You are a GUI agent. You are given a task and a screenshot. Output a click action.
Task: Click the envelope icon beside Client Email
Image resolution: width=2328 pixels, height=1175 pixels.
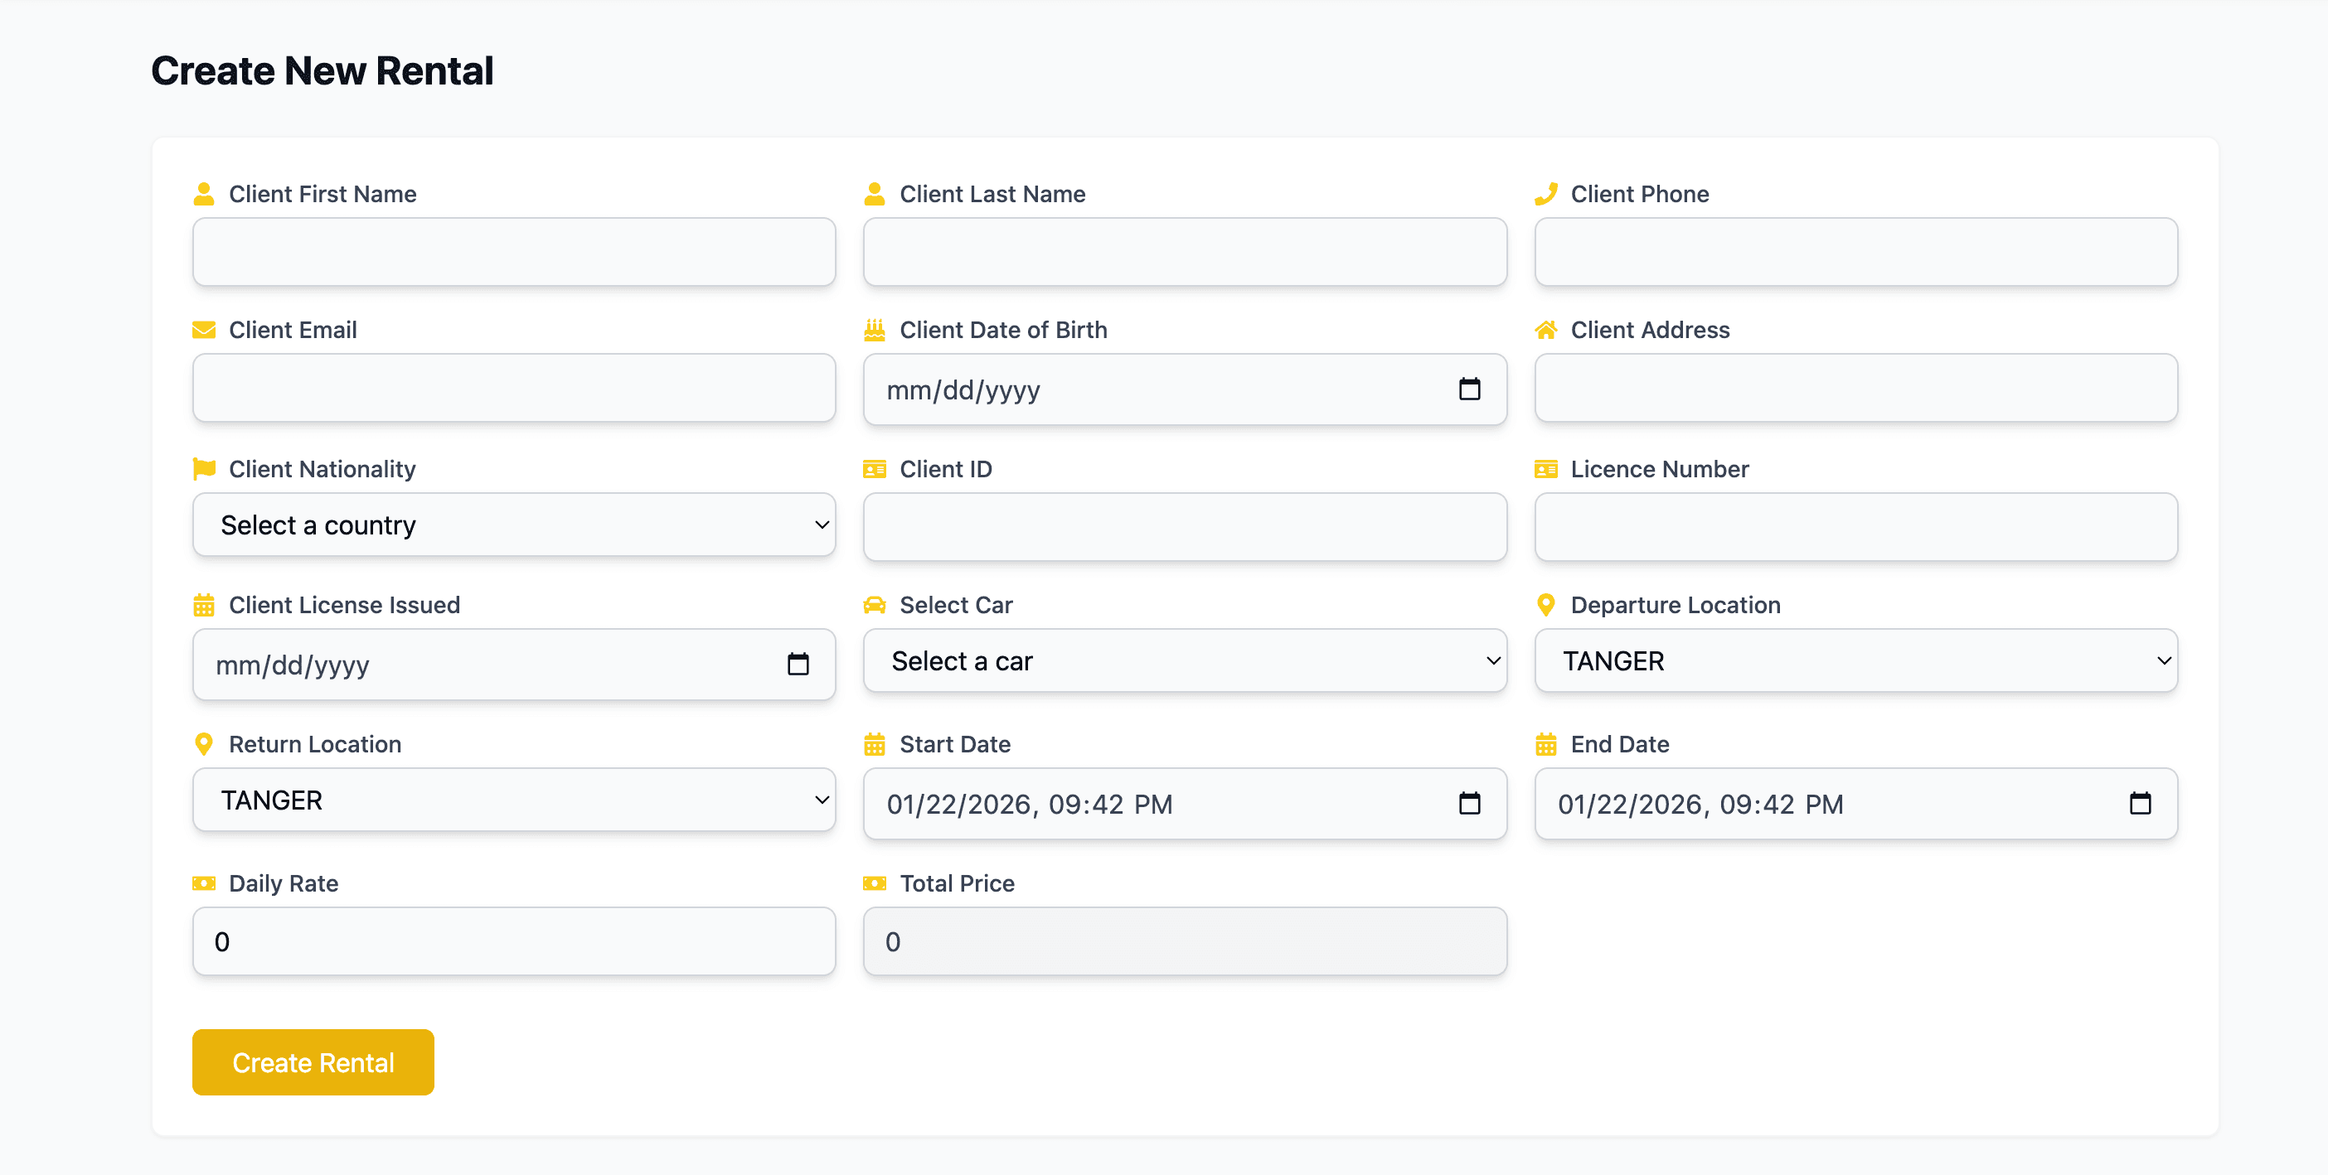203,330
